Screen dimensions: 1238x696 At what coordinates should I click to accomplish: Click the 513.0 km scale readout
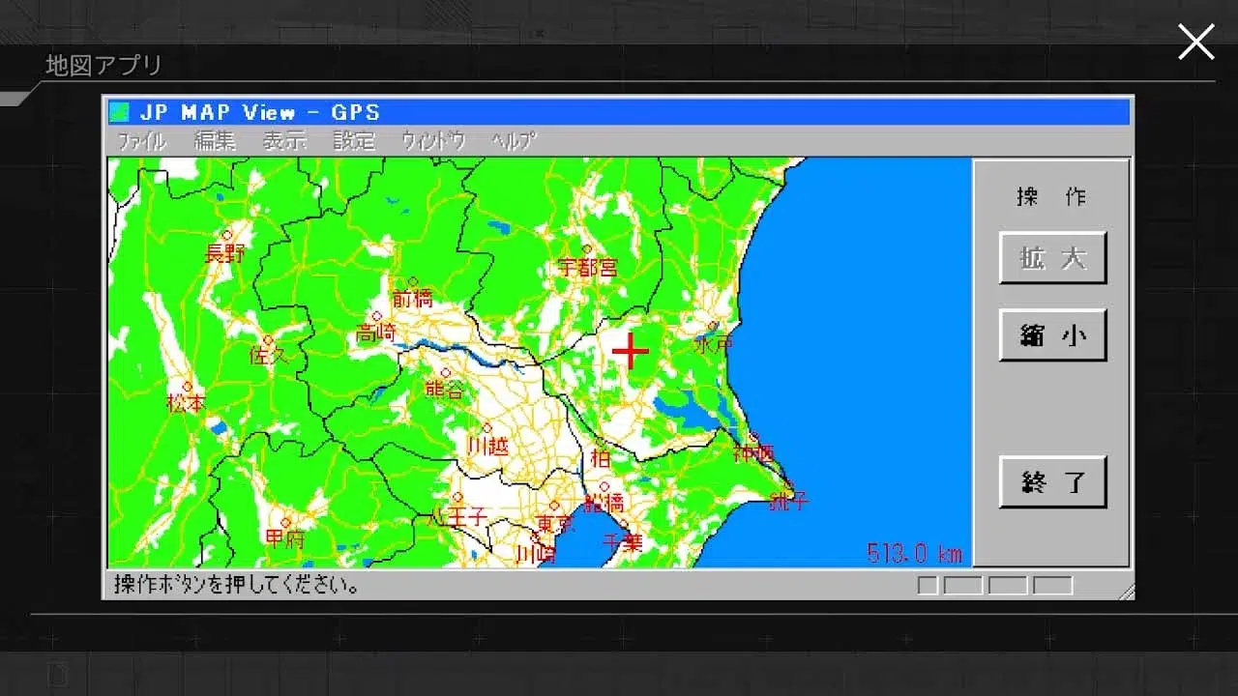click(914, 553)
